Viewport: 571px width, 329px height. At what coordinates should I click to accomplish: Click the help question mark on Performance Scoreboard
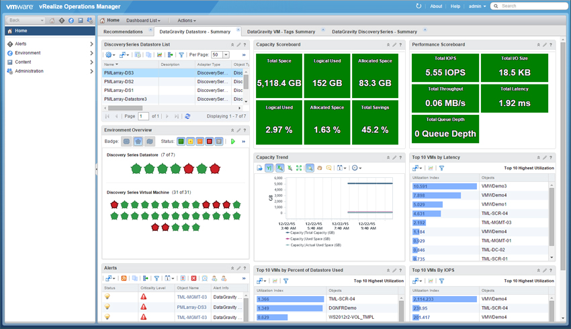[551, 45]
